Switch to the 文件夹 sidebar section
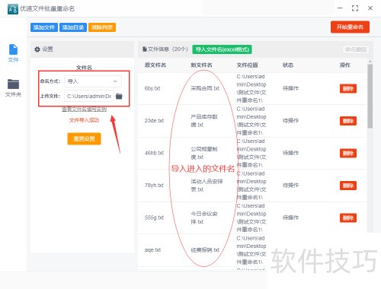 [x=13, y=87]
